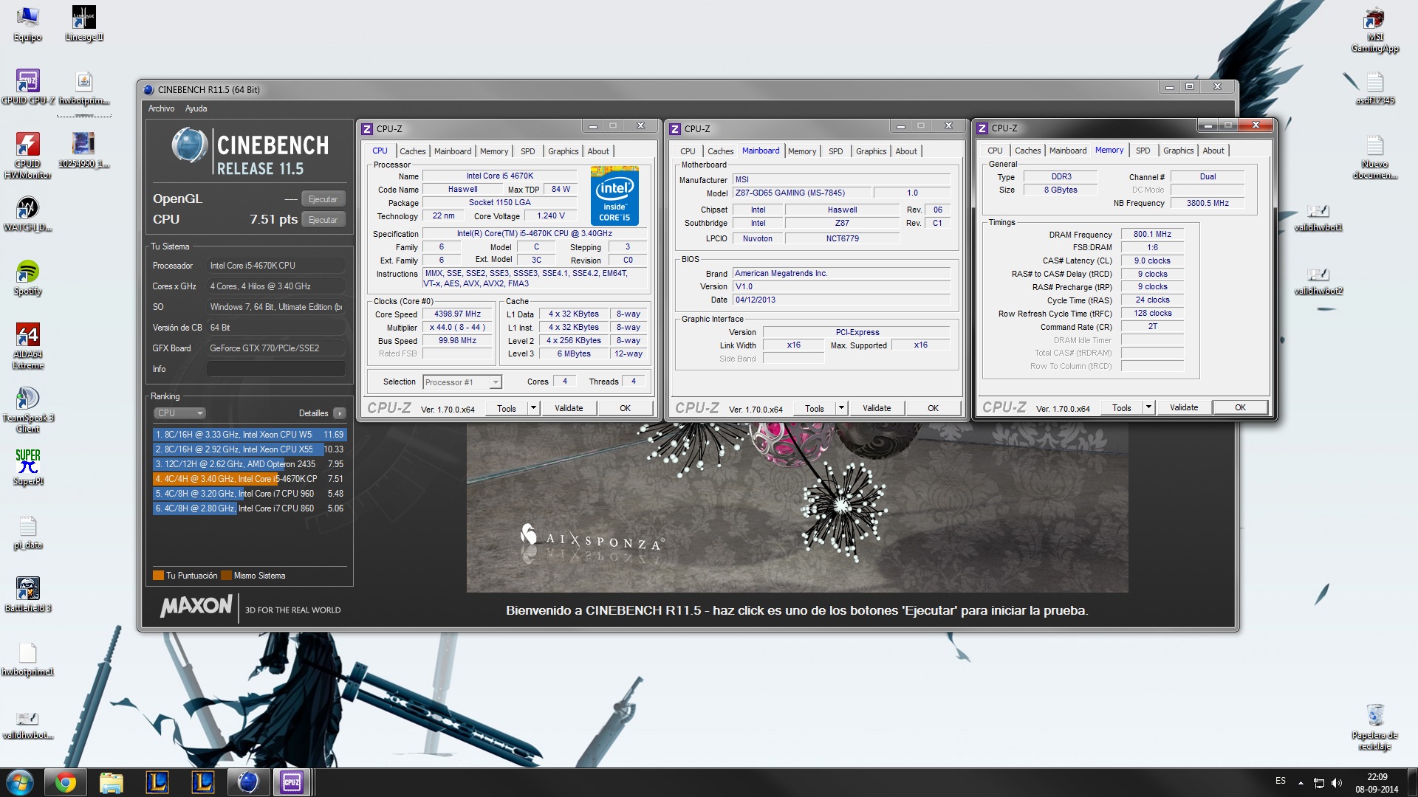Click Chrome icon in taskbar
Image resolution: width=1418 pixels, height=797 pixels.
(66, 782)
